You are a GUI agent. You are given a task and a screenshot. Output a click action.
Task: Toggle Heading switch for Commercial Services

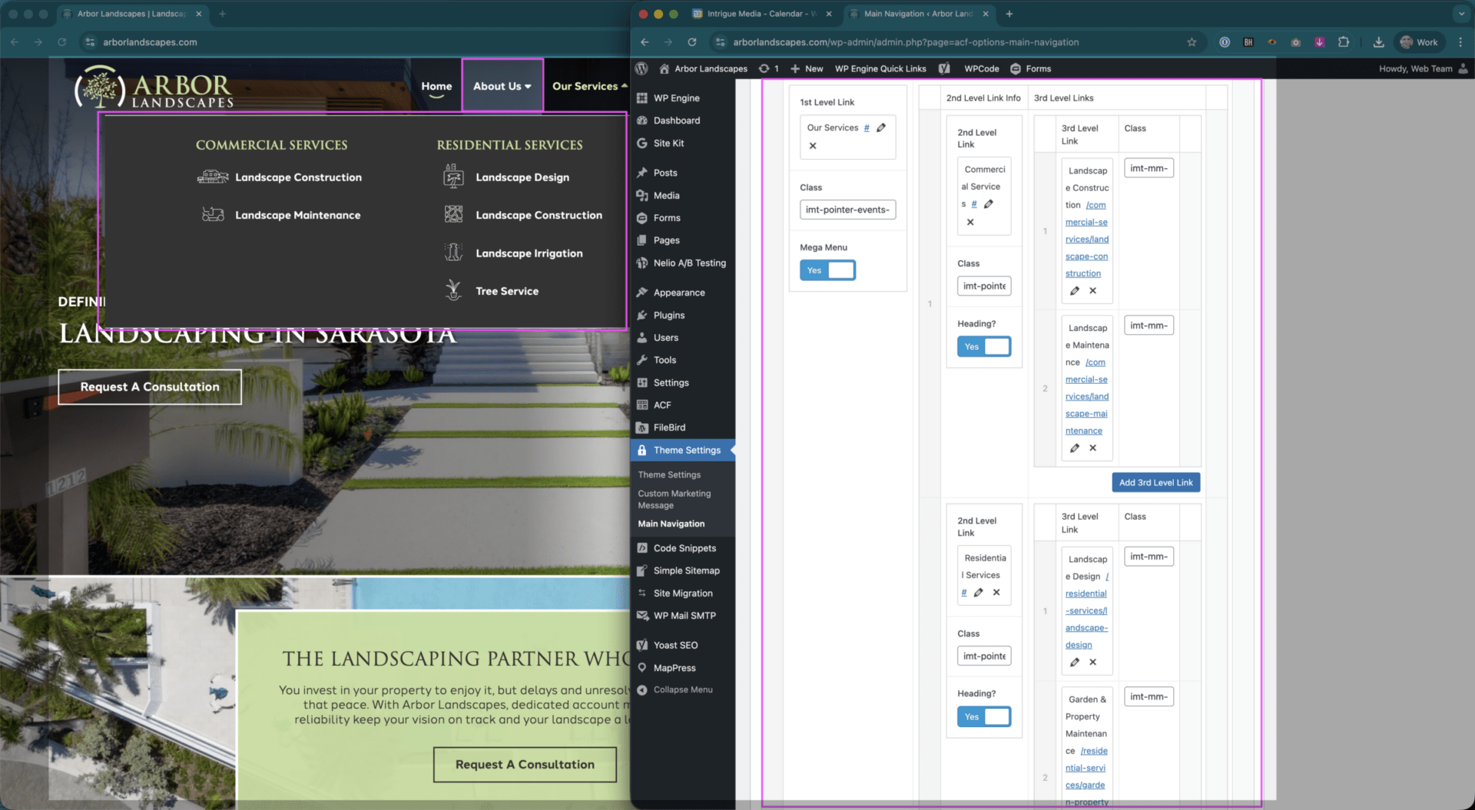[983, 347]
